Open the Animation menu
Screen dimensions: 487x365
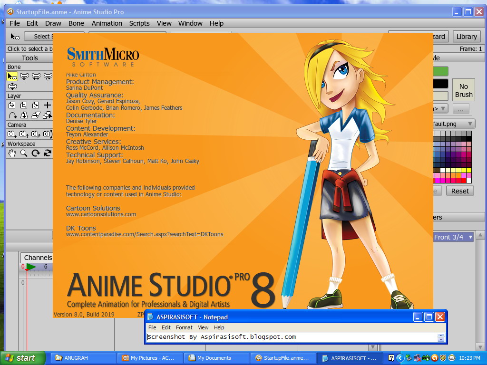(x=107, y=23)
